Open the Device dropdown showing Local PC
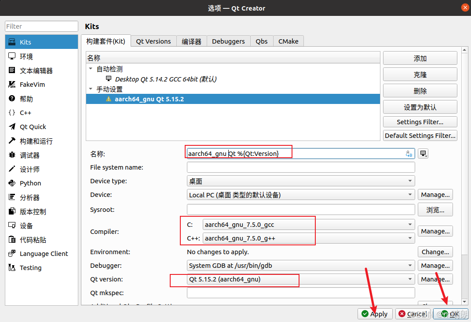The width and height of the screenshot is (471, 322). pos(301,195)
